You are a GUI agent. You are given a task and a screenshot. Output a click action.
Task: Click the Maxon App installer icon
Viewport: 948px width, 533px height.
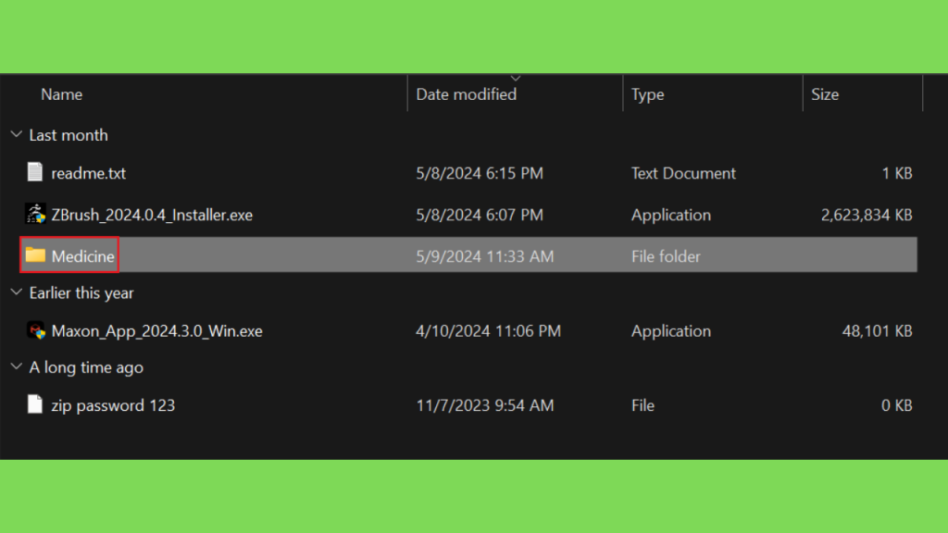tap(36, 330)
